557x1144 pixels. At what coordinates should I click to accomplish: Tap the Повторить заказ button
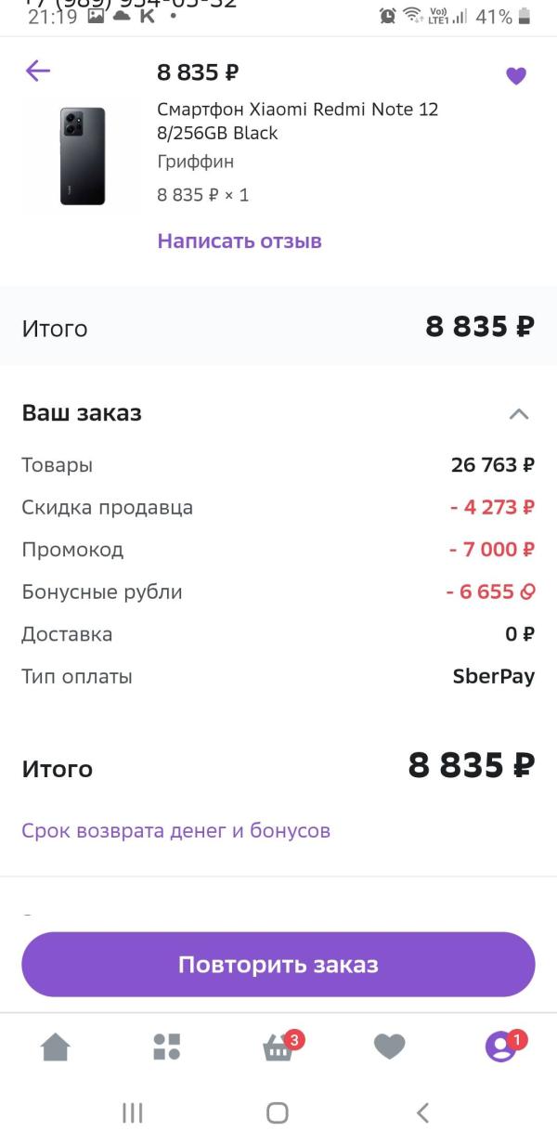pyautogui.click(x=278, y=965)
